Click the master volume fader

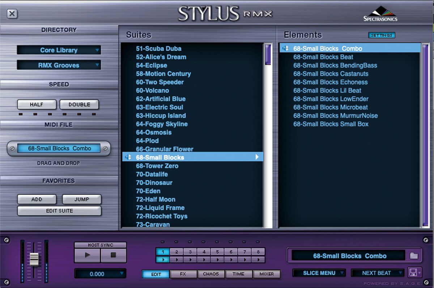click(x=34, y=259)
